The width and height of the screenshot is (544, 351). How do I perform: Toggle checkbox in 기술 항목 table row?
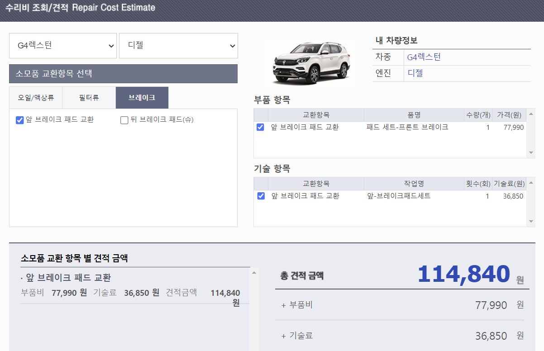[x=261, y=196]
